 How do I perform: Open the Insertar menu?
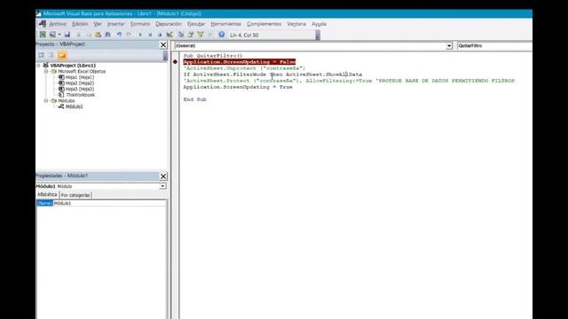pyautogui.click(x=116, y=24)
